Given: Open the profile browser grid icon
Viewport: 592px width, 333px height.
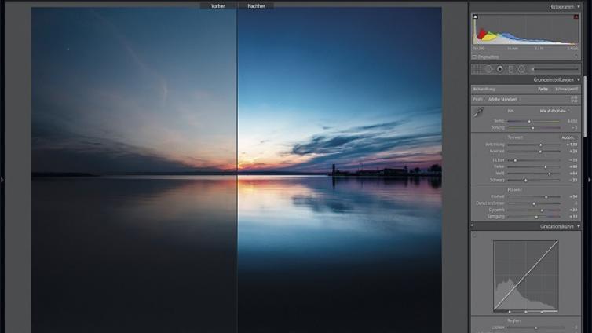Looking at the screenshot, I should tap(574, 99).
